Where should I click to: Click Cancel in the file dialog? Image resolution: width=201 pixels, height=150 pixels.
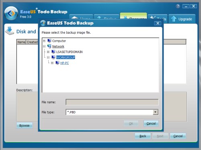tap(151, 124)
